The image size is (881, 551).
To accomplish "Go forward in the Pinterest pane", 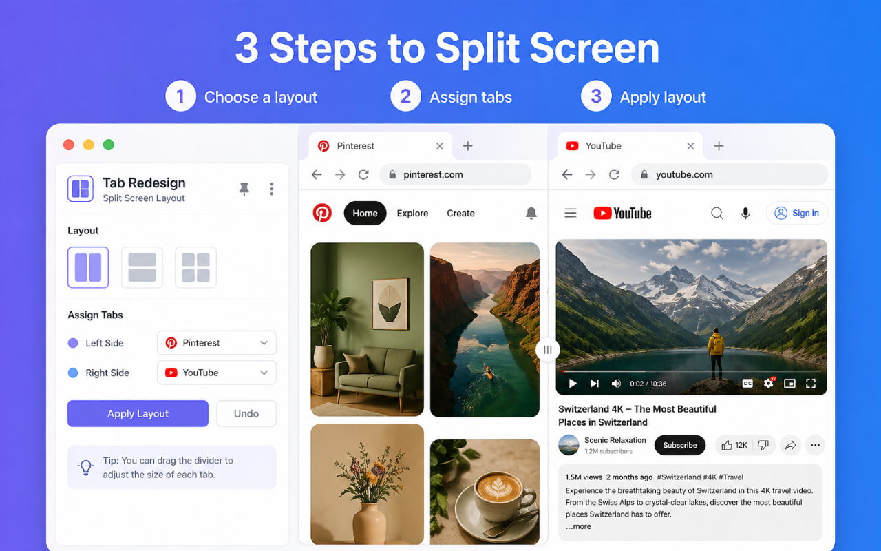I will click(x=340, y=175).
